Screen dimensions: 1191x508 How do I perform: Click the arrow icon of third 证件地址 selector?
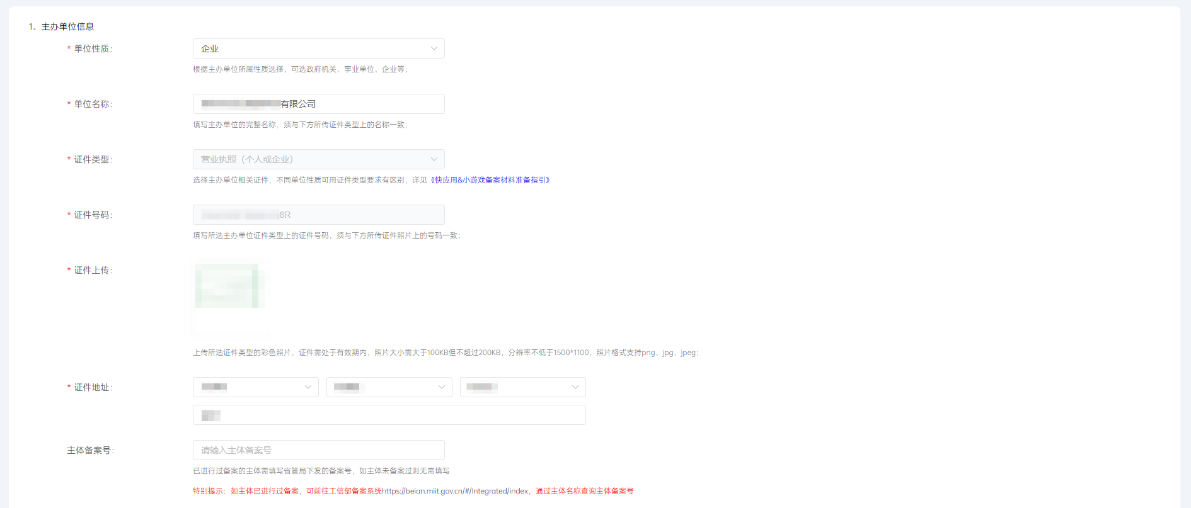[x=575, y=387]
